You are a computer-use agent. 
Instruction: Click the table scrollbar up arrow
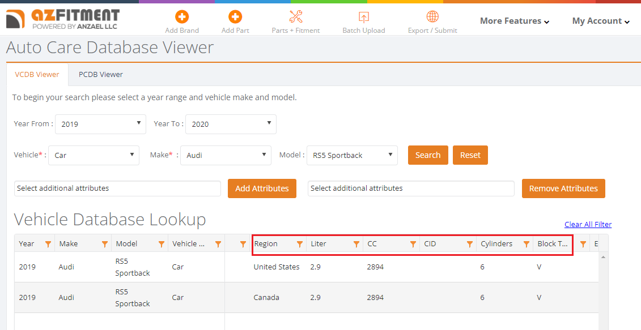603,257
